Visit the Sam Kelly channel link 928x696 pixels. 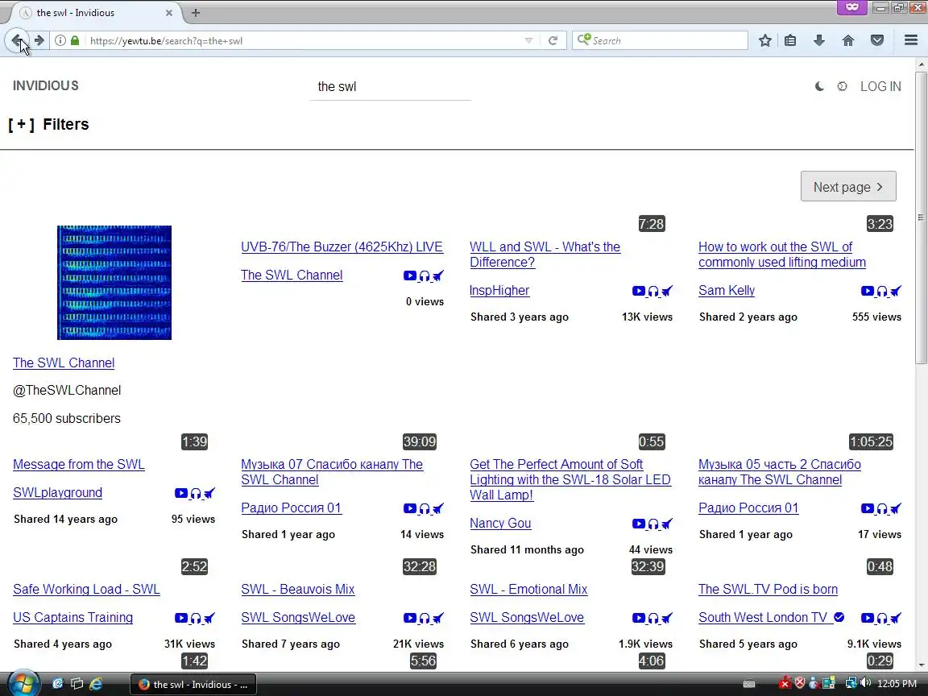pos(726,291)
